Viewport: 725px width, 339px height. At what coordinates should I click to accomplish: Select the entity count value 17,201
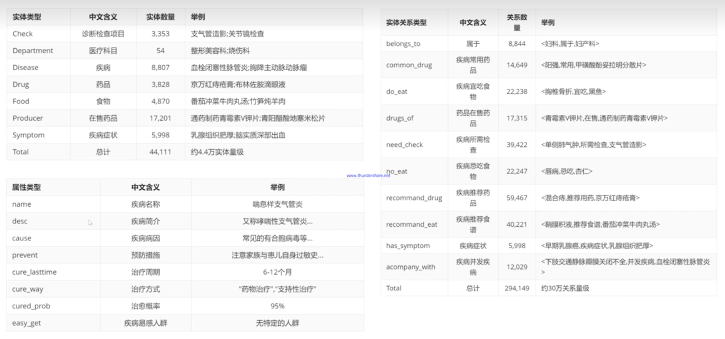pos(160,118)
